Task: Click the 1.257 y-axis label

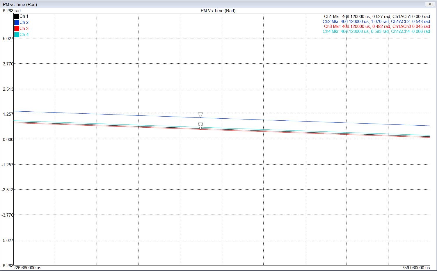Action: [x=8, y=114]
